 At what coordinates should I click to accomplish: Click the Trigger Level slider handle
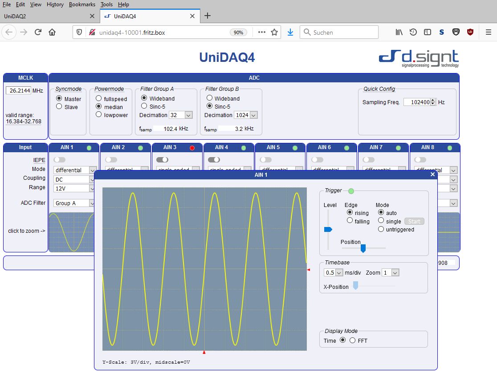pyautogui.click(x=328, y=229)
